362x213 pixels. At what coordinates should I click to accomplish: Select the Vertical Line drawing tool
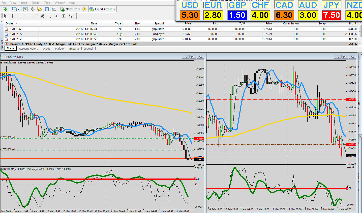21,16
